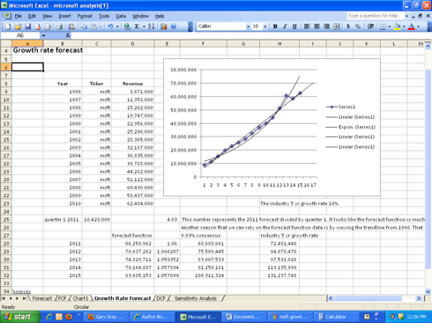Image resolution: width=432 pixels, height=323 pixels.
Task: Click the Undo arrow icon
Action: click(x=110, y=26)
